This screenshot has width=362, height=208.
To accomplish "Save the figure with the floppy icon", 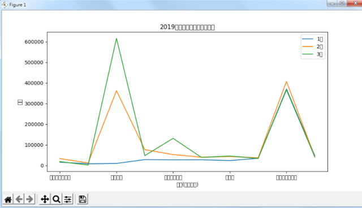I will [x=83, y=199].
